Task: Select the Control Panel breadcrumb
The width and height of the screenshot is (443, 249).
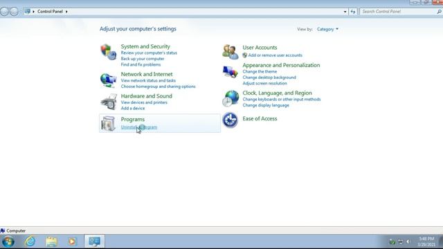Action: [50, 12]
